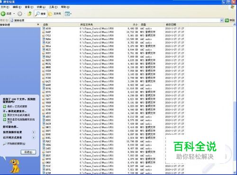Open the 文件 menu
Screen dimensions: 237x175
(5, 7)
